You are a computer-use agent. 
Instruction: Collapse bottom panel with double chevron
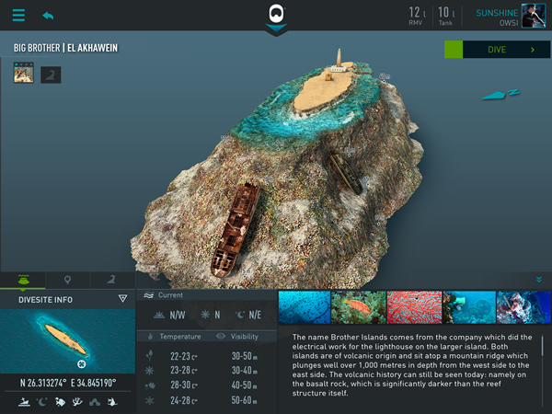pos(538,280)
